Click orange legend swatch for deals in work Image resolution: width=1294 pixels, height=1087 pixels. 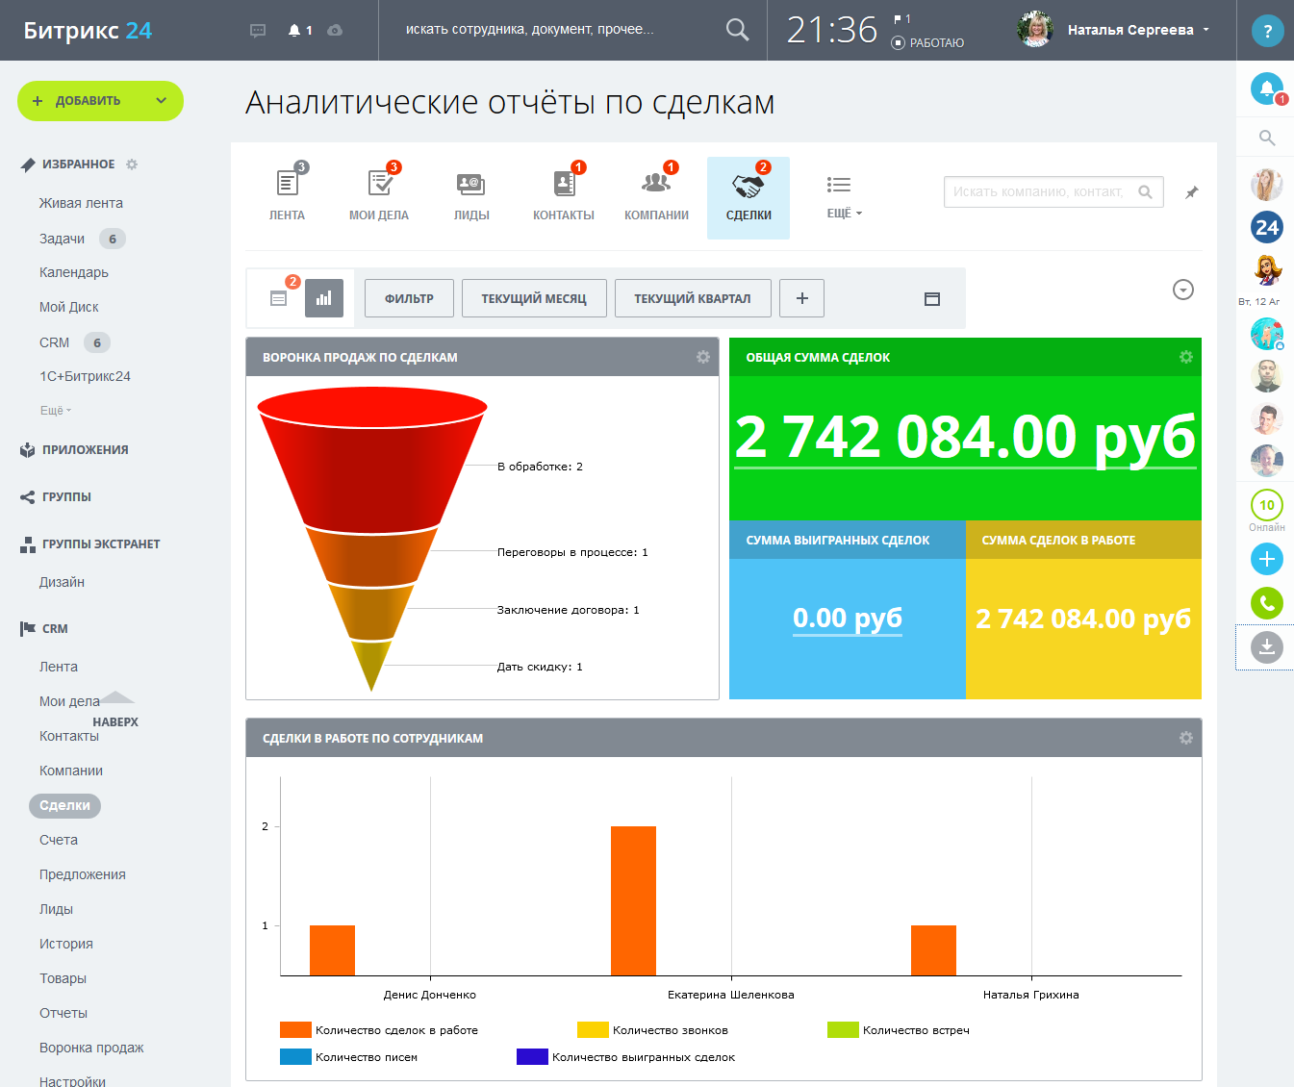point(295,1030)
